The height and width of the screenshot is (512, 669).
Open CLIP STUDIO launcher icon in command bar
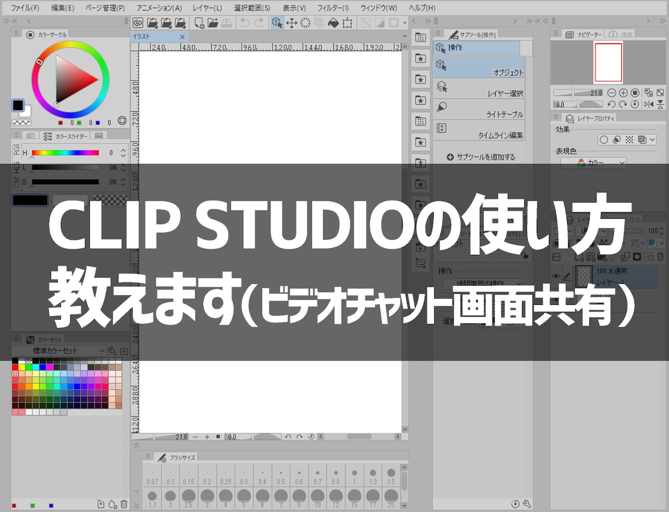click(139, 22)
